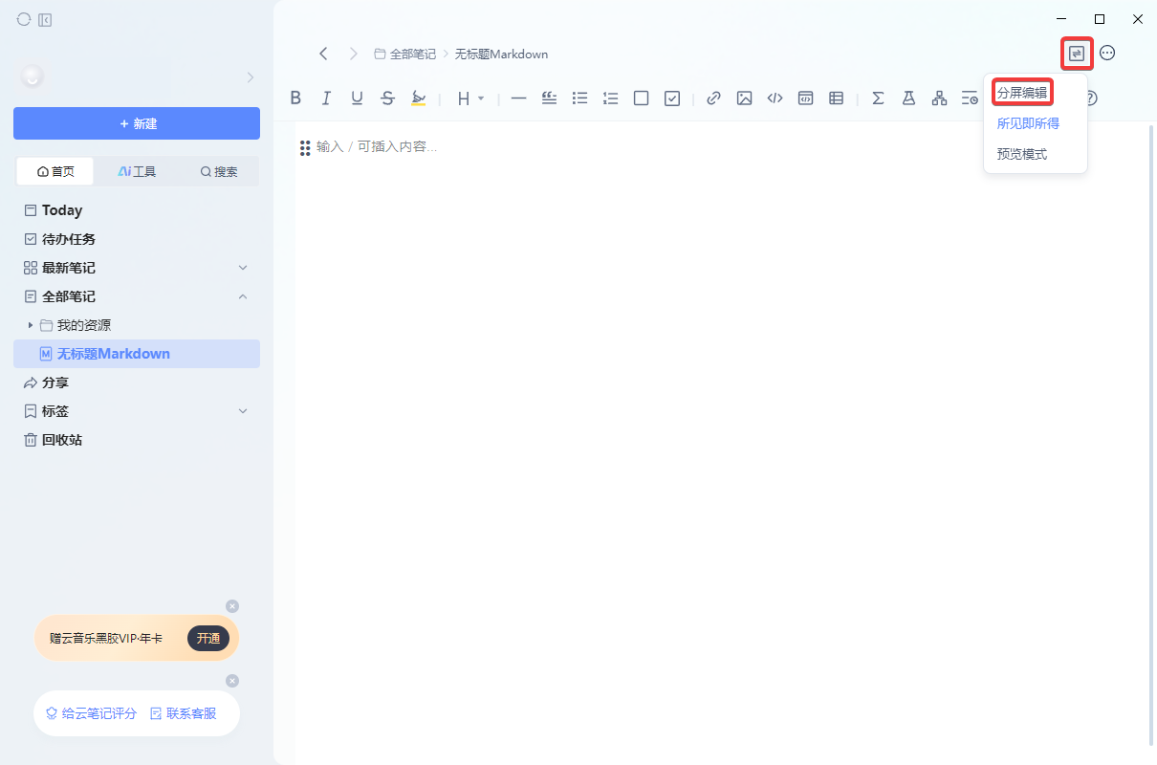Insert a checked to-do box
Screen dimensions: 1157x765
tap(671, 98)
